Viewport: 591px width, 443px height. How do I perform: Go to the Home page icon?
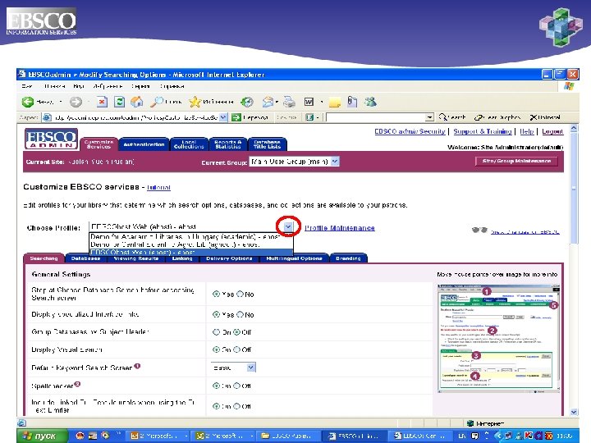136,102
